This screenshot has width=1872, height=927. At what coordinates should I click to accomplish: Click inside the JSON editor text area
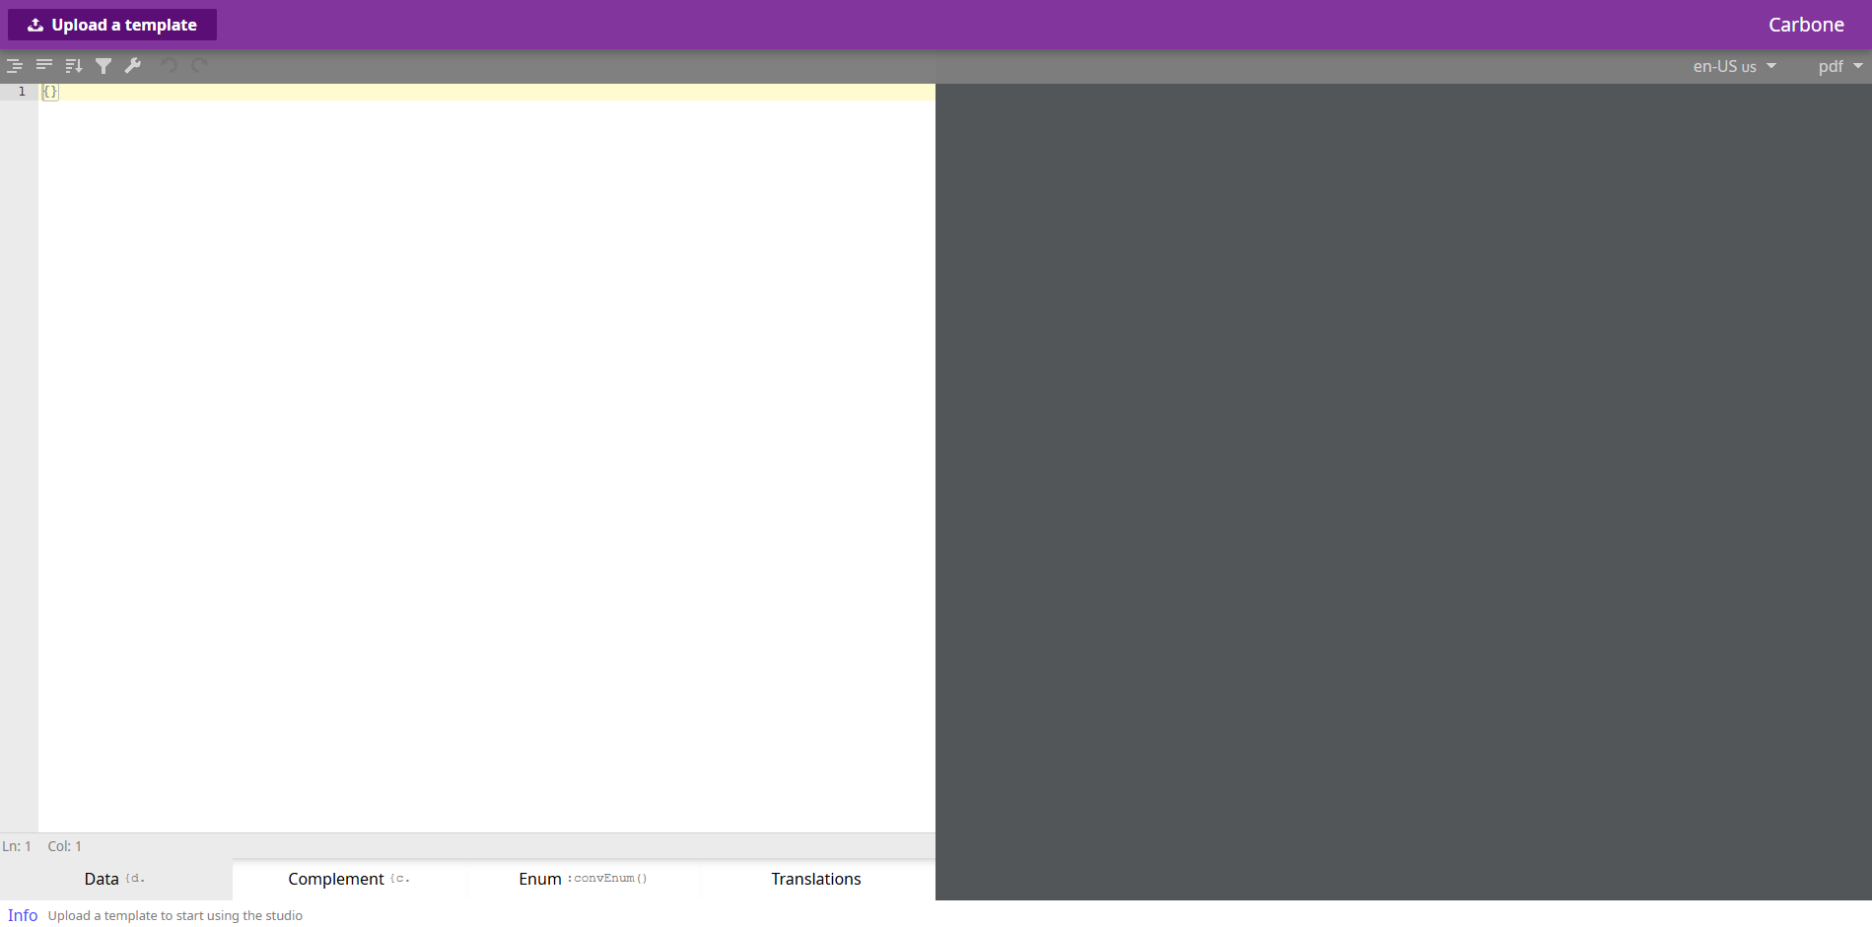tap(486, 443)
